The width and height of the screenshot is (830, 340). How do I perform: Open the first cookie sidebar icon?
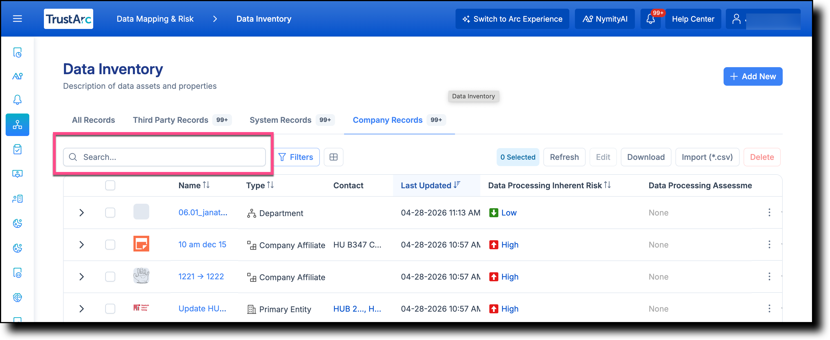(x=17, y=223)
